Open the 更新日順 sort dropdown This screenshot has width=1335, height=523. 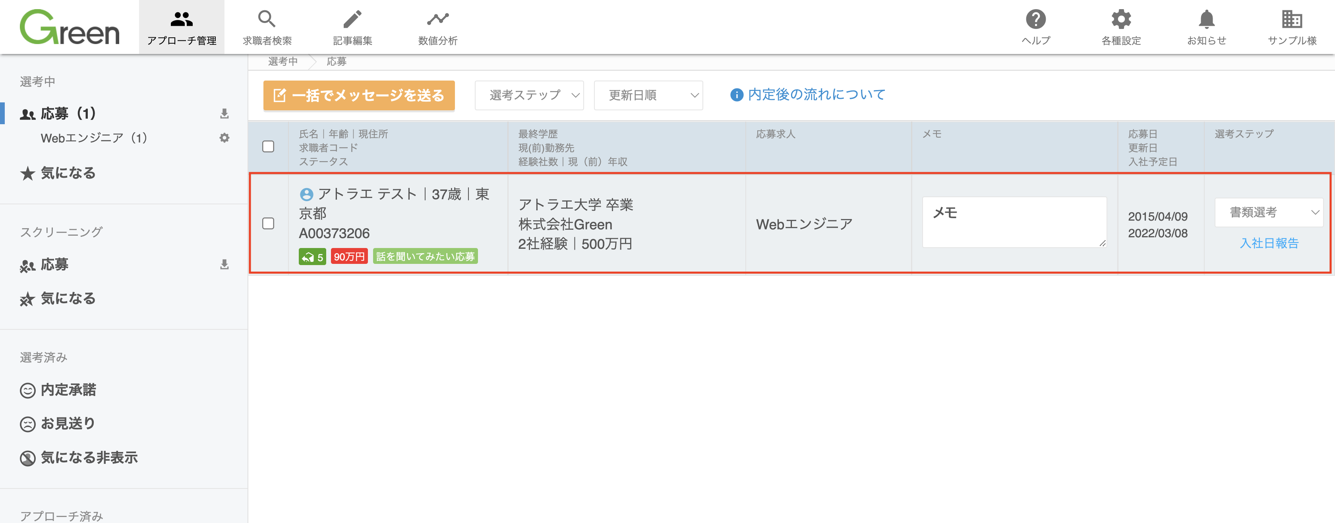(648, 95)
